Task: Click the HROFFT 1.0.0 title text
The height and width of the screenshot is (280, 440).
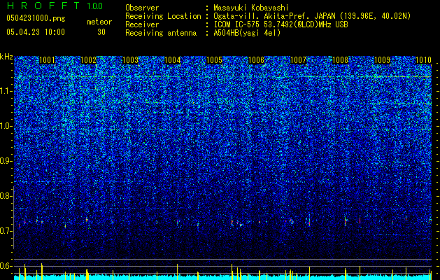Action: click(x=55, y=6)
